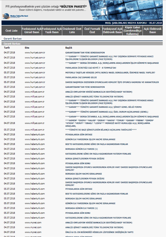
Task: Open Önizlemeli Özet Liste tab
Action: coord(72,31)
